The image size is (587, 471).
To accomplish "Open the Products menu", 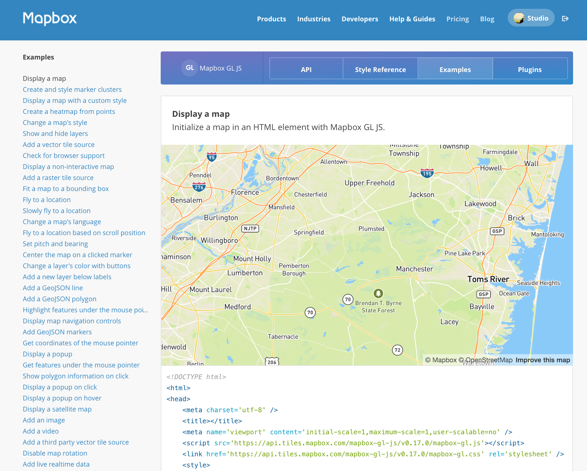I will (271, 19).
